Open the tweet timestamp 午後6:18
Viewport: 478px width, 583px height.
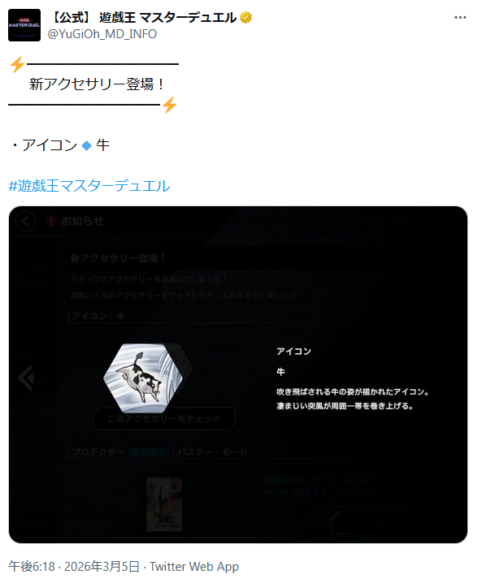click(x=32, y=567)
